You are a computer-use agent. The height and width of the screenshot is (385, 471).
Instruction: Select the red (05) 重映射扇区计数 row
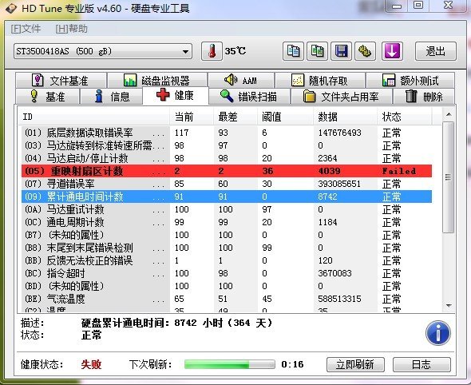pos(227,171)
